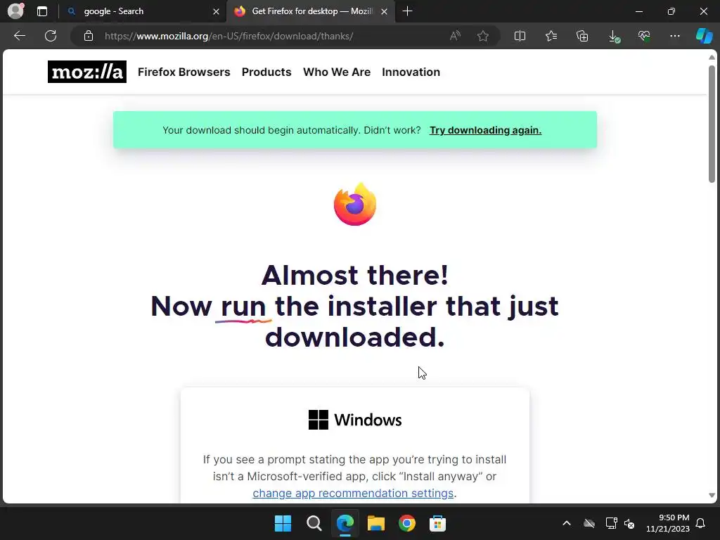Open the Innovation menu
The height and width of the screenshot is (540, 720).
coord(411,72)
